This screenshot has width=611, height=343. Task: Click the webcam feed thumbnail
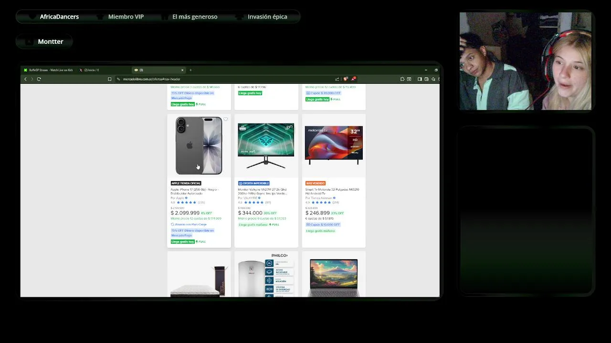tap(526, 61)
